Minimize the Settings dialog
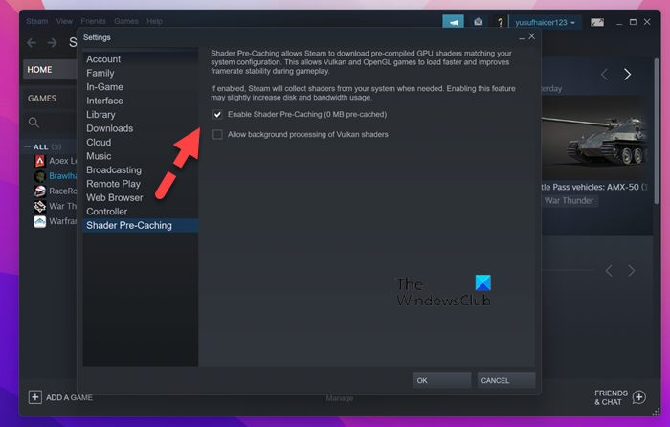670x427 pixels. point(522,38)
